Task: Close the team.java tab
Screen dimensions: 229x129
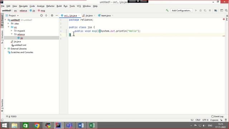Action: [112, 15]
